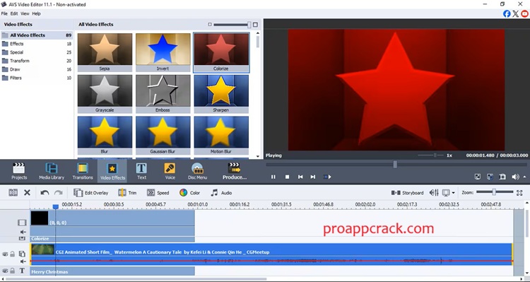This screenshot has height=282, width=530.
Task: Open the Voice recording tool
Action: coord(170,171)
